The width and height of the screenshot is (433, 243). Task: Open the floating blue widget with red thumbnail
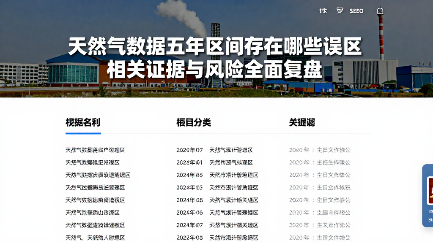point(428,196)
